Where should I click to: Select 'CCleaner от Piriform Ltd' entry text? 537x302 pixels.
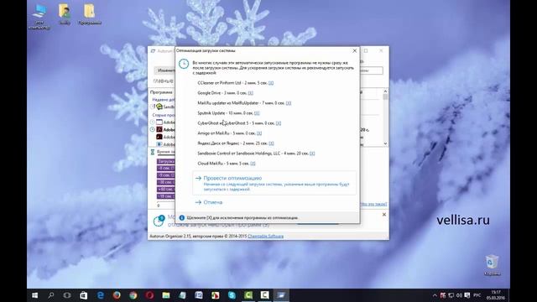[219, 83]
